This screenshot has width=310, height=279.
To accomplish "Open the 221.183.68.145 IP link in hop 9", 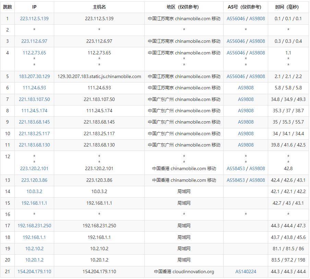I will pos(34,122).
